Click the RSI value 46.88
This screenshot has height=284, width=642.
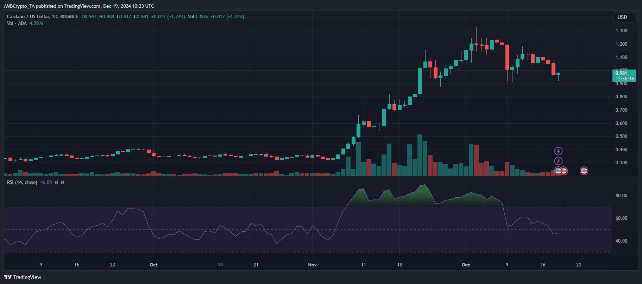click(x=46, y=182)
